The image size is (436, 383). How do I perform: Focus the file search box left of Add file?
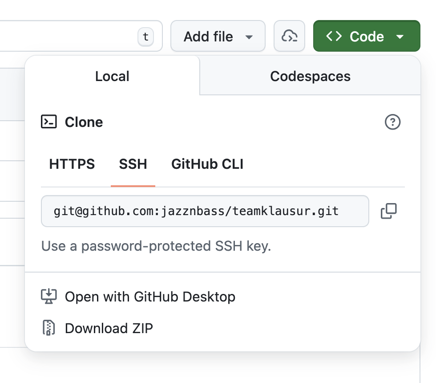click(67, 36)
